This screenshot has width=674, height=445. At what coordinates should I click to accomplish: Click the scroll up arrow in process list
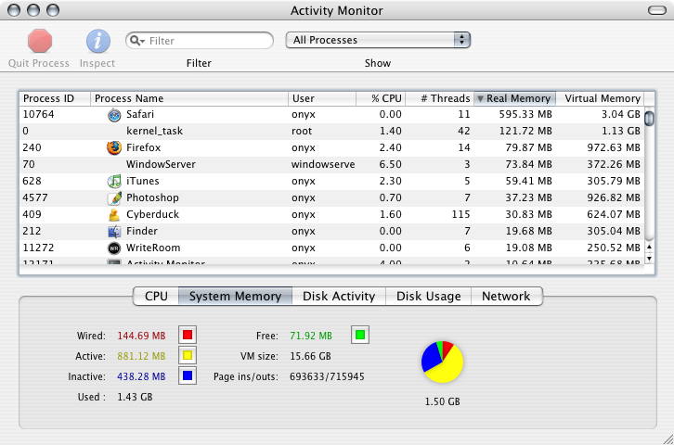click(649, 248)
